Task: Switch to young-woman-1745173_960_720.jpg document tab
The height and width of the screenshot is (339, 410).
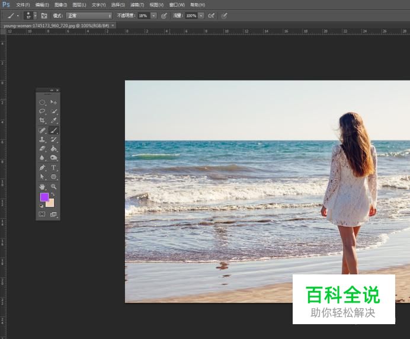Action: click(x=56, y=25)
